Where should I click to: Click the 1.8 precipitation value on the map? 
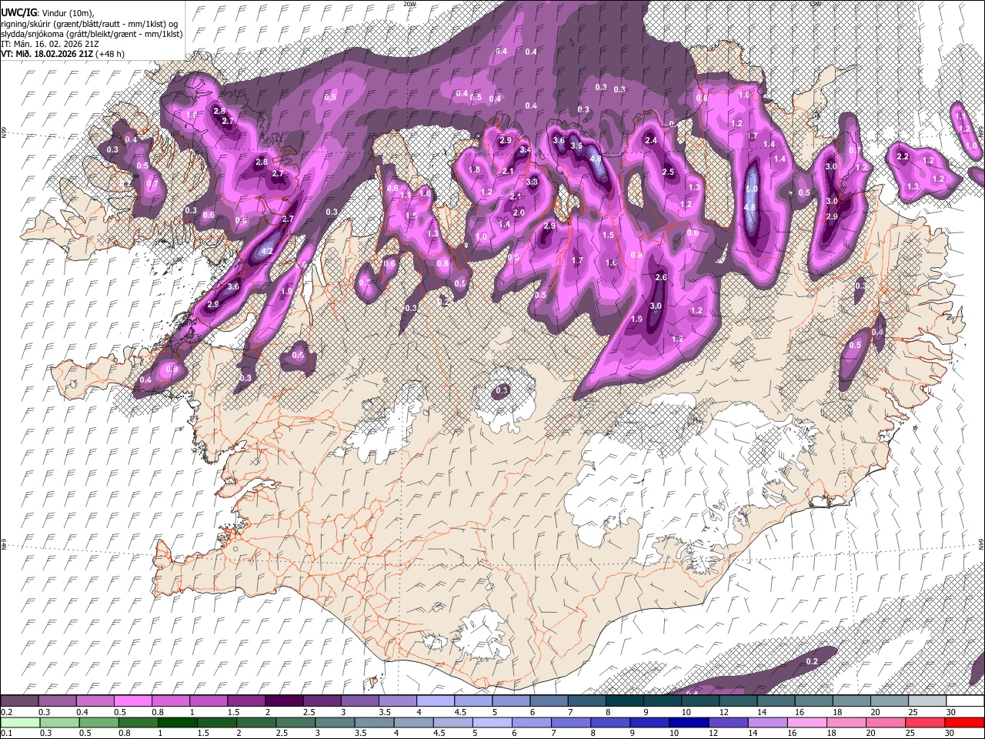click(474, 169)
